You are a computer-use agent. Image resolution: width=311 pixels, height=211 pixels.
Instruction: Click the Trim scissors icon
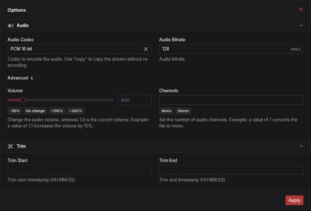pyautogui.click(x=11, y=146)
